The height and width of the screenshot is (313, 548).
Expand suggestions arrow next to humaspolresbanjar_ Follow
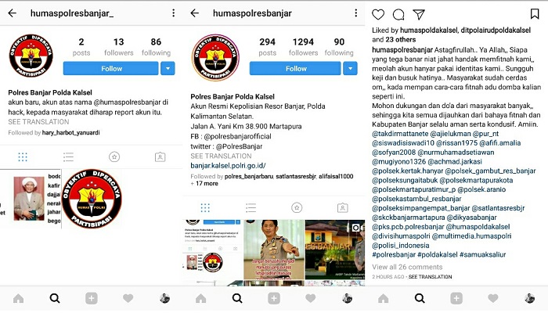click(168, 69)
